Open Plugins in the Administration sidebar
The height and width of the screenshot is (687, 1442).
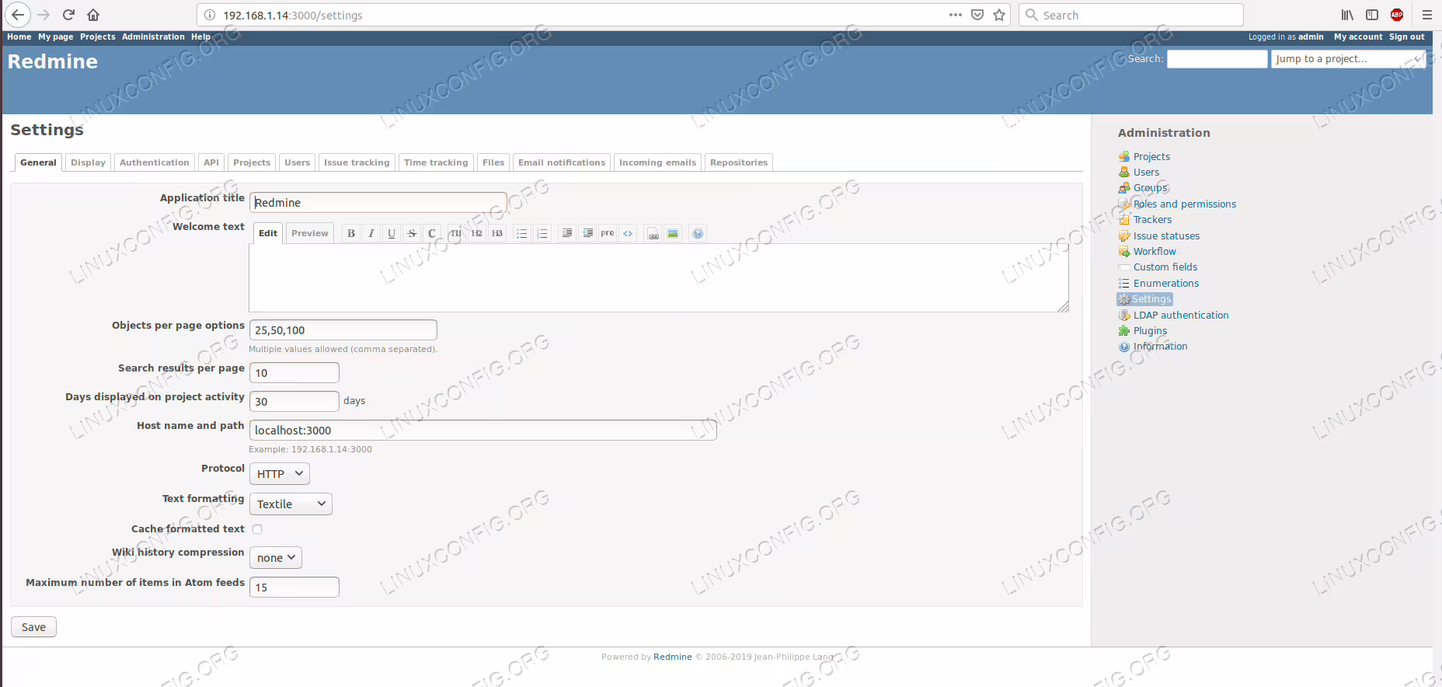[x=1150, y=331]
